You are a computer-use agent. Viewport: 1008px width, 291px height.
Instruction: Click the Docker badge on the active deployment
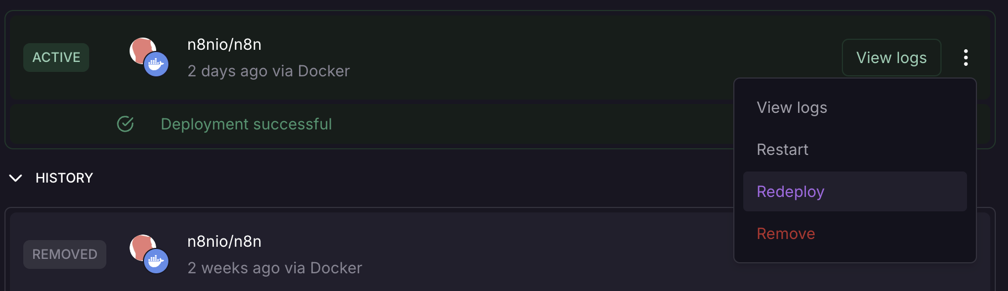(156, 65)
